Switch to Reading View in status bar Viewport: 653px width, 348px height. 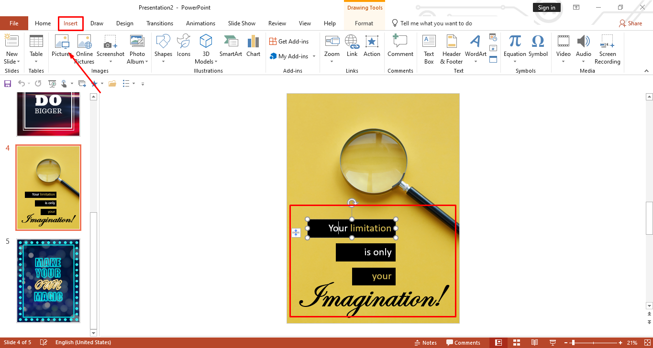coord(535,343)
